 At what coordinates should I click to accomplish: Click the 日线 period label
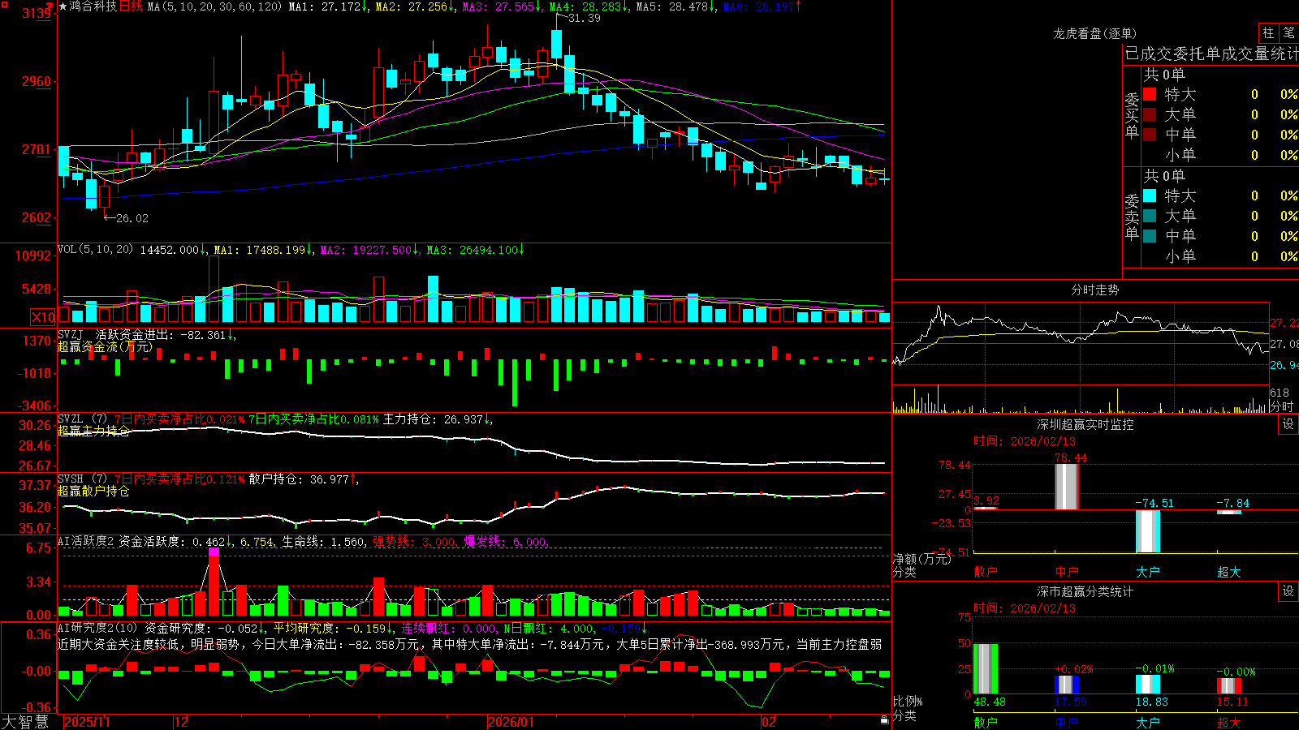(x=131, y=6)
